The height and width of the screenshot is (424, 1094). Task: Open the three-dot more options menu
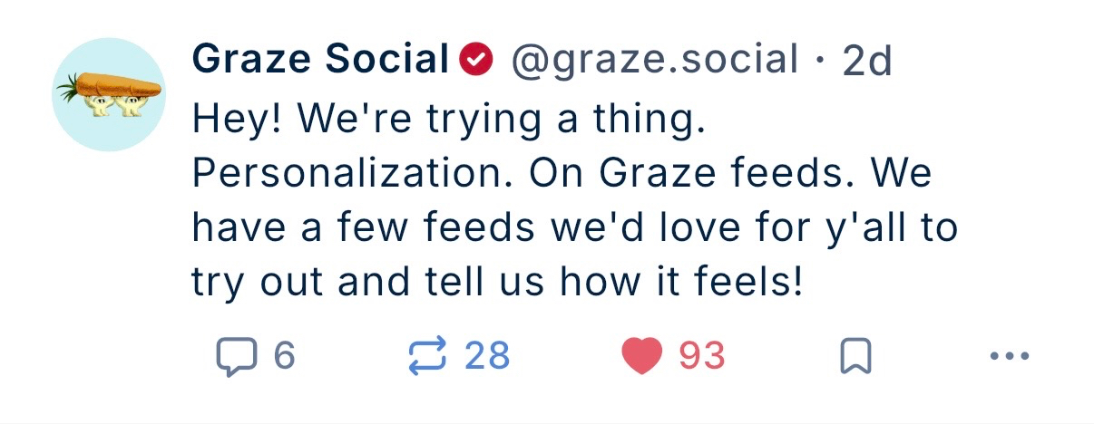tap(1011, 357)
